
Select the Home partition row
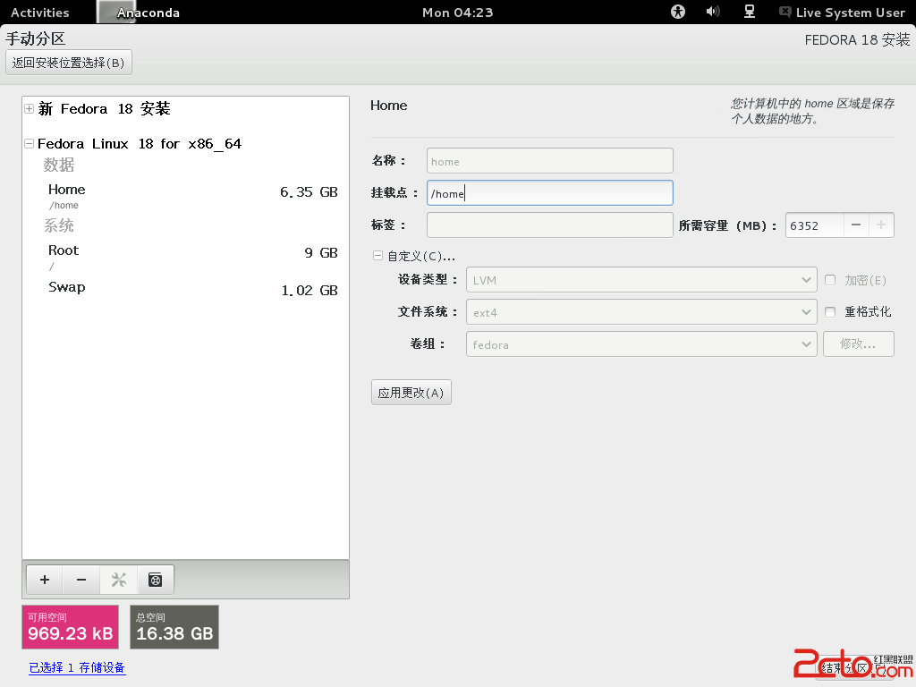[185, 196]
